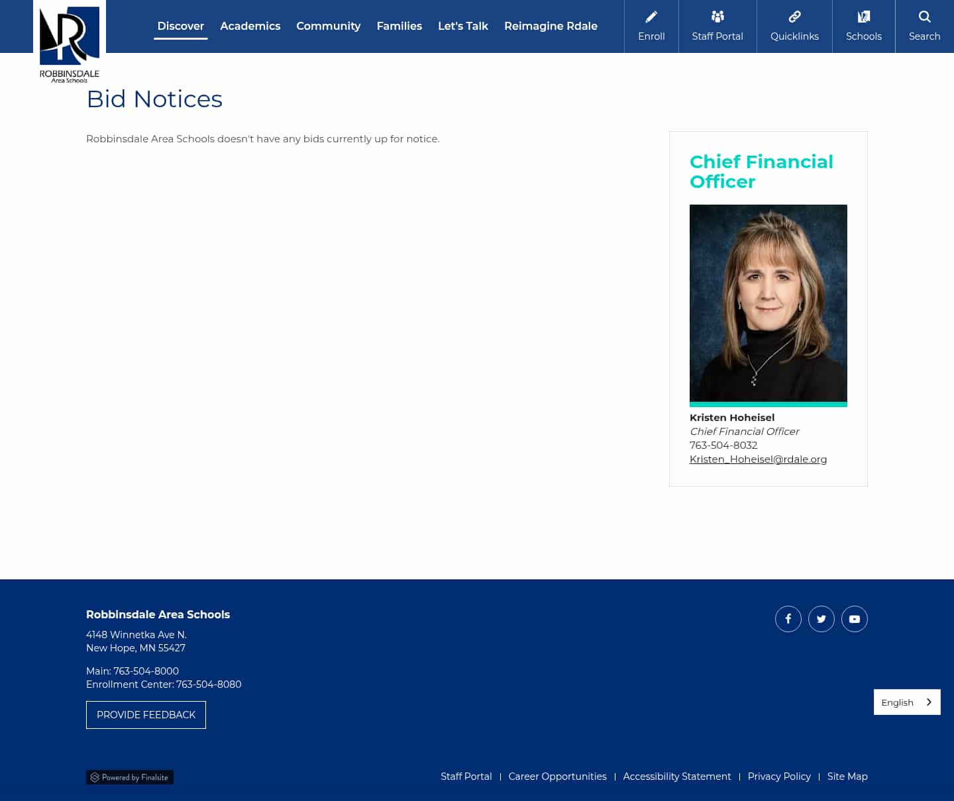The image size is (954, 801).
Task: Open the Academics menu
Action: point(250,26)
